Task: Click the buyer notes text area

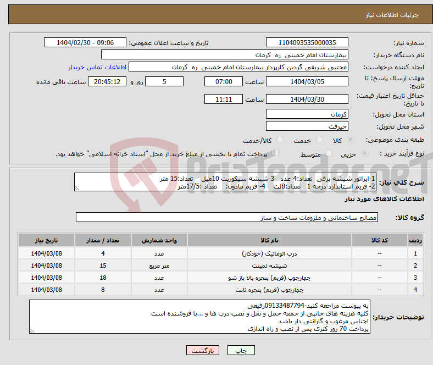Action: tap(199, 317)
